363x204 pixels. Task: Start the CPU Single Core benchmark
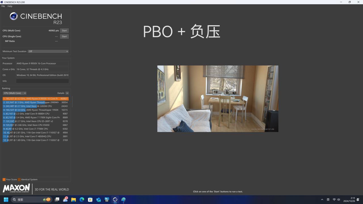64,37
